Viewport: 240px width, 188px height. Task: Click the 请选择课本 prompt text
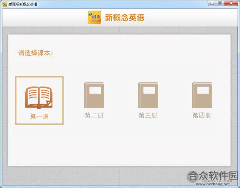point(36,53)
